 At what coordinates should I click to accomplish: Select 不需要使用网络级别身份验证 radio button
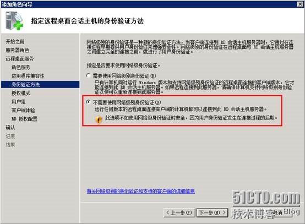[x=89, y=102]
